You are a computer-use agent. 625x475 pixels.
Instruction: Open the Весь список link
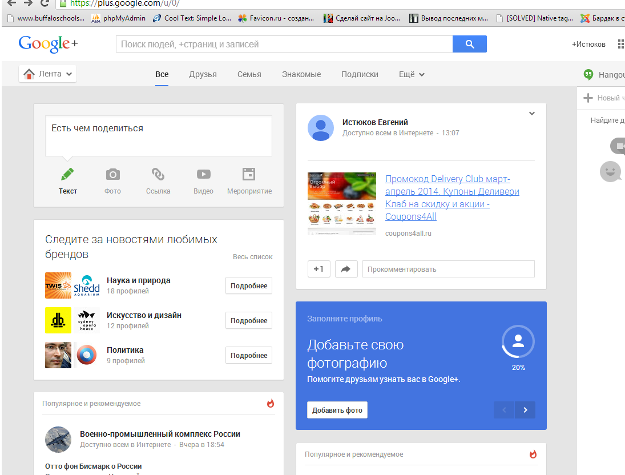click(x=253, y=257)
